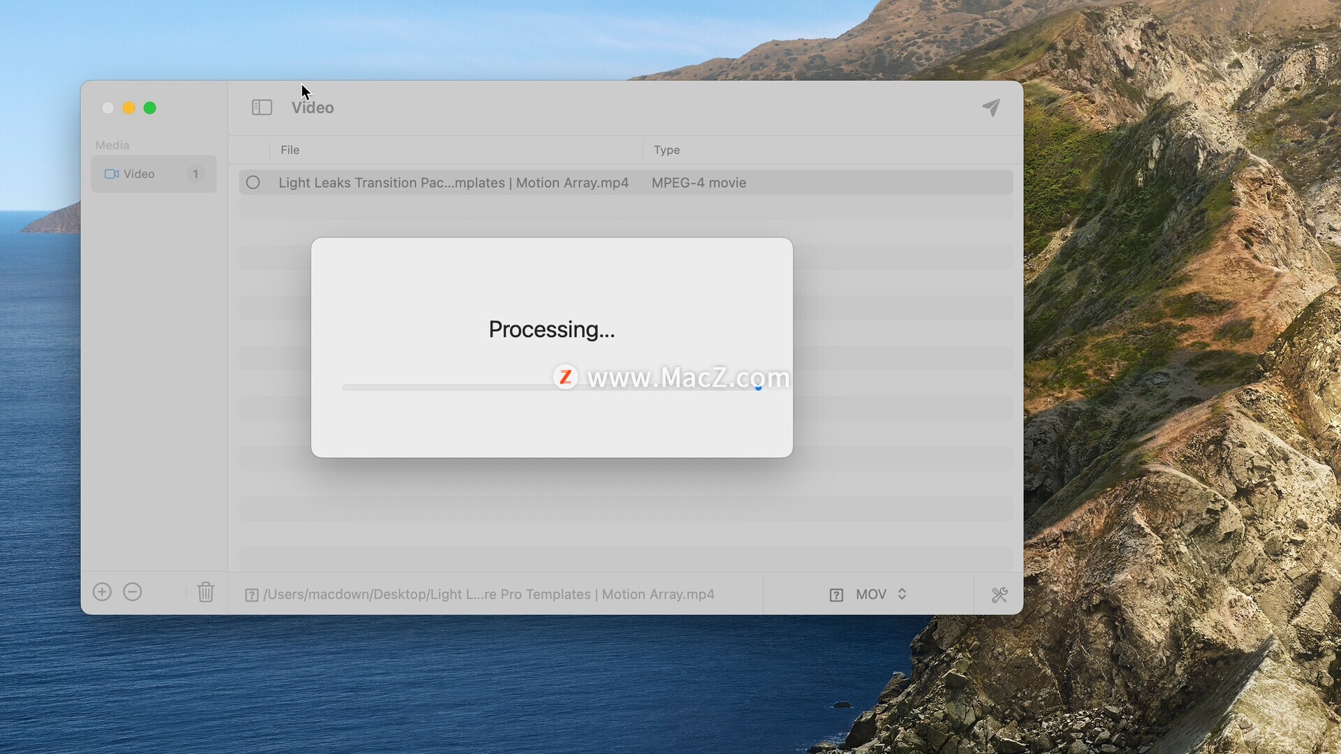1341x754 pixels.
Task: Click the plus add media button
Action: 102,592
